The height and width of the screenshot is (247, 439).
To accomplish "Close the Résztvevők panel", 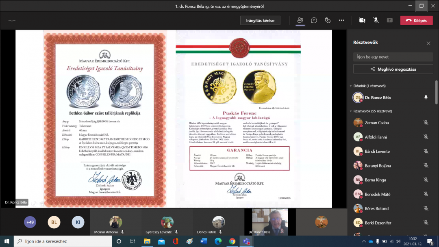I will [428, 43].
